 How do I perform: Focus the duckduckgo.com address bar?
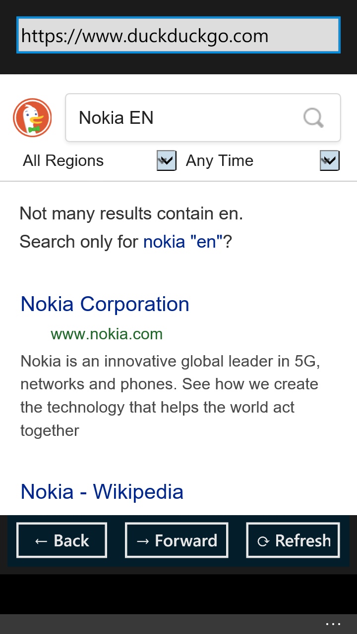(x=178, y=35)
